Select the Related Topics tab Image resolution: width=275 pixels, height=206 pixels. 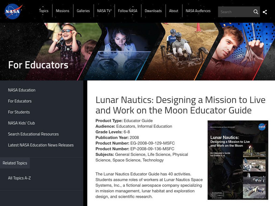[15, 163]
